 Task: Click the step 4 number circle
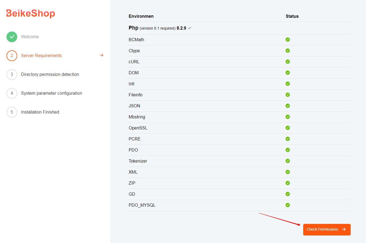click(x=12, y=93)
